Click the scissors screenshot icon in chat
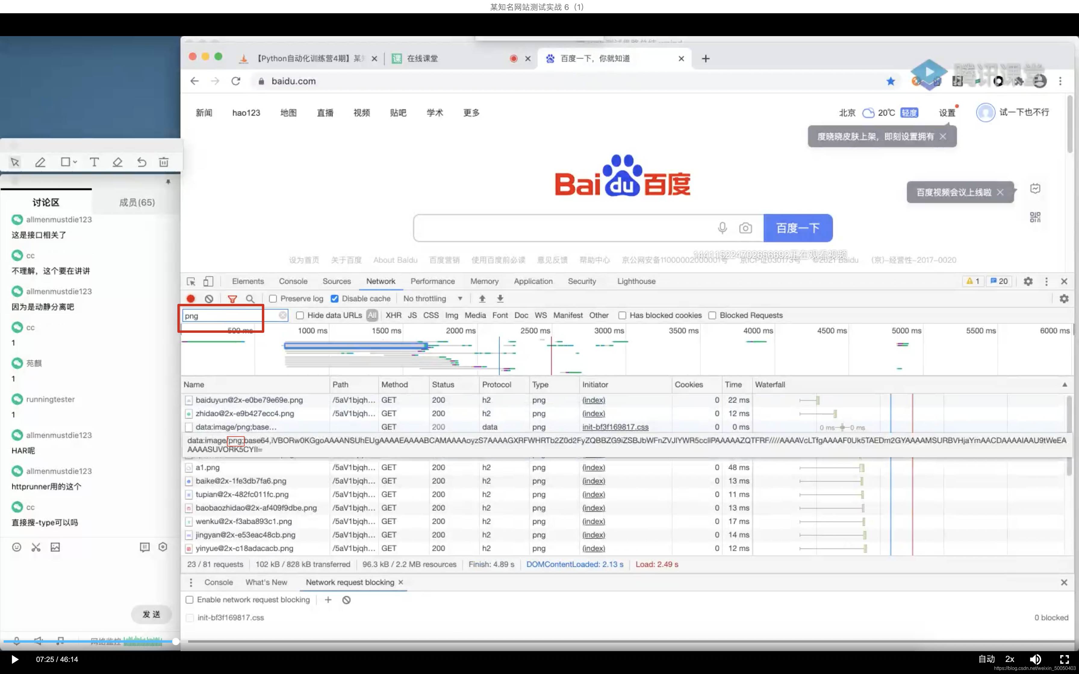Viewport: 1079px width, 674px height. (x=36, y=547)
